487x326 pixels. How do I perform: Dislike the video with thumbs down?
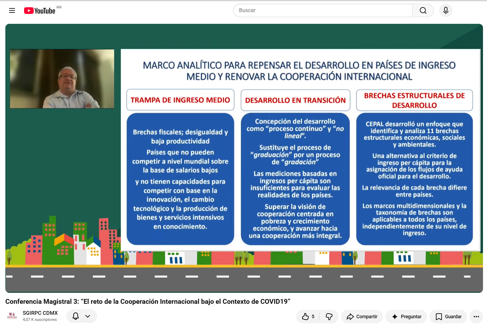329,317
